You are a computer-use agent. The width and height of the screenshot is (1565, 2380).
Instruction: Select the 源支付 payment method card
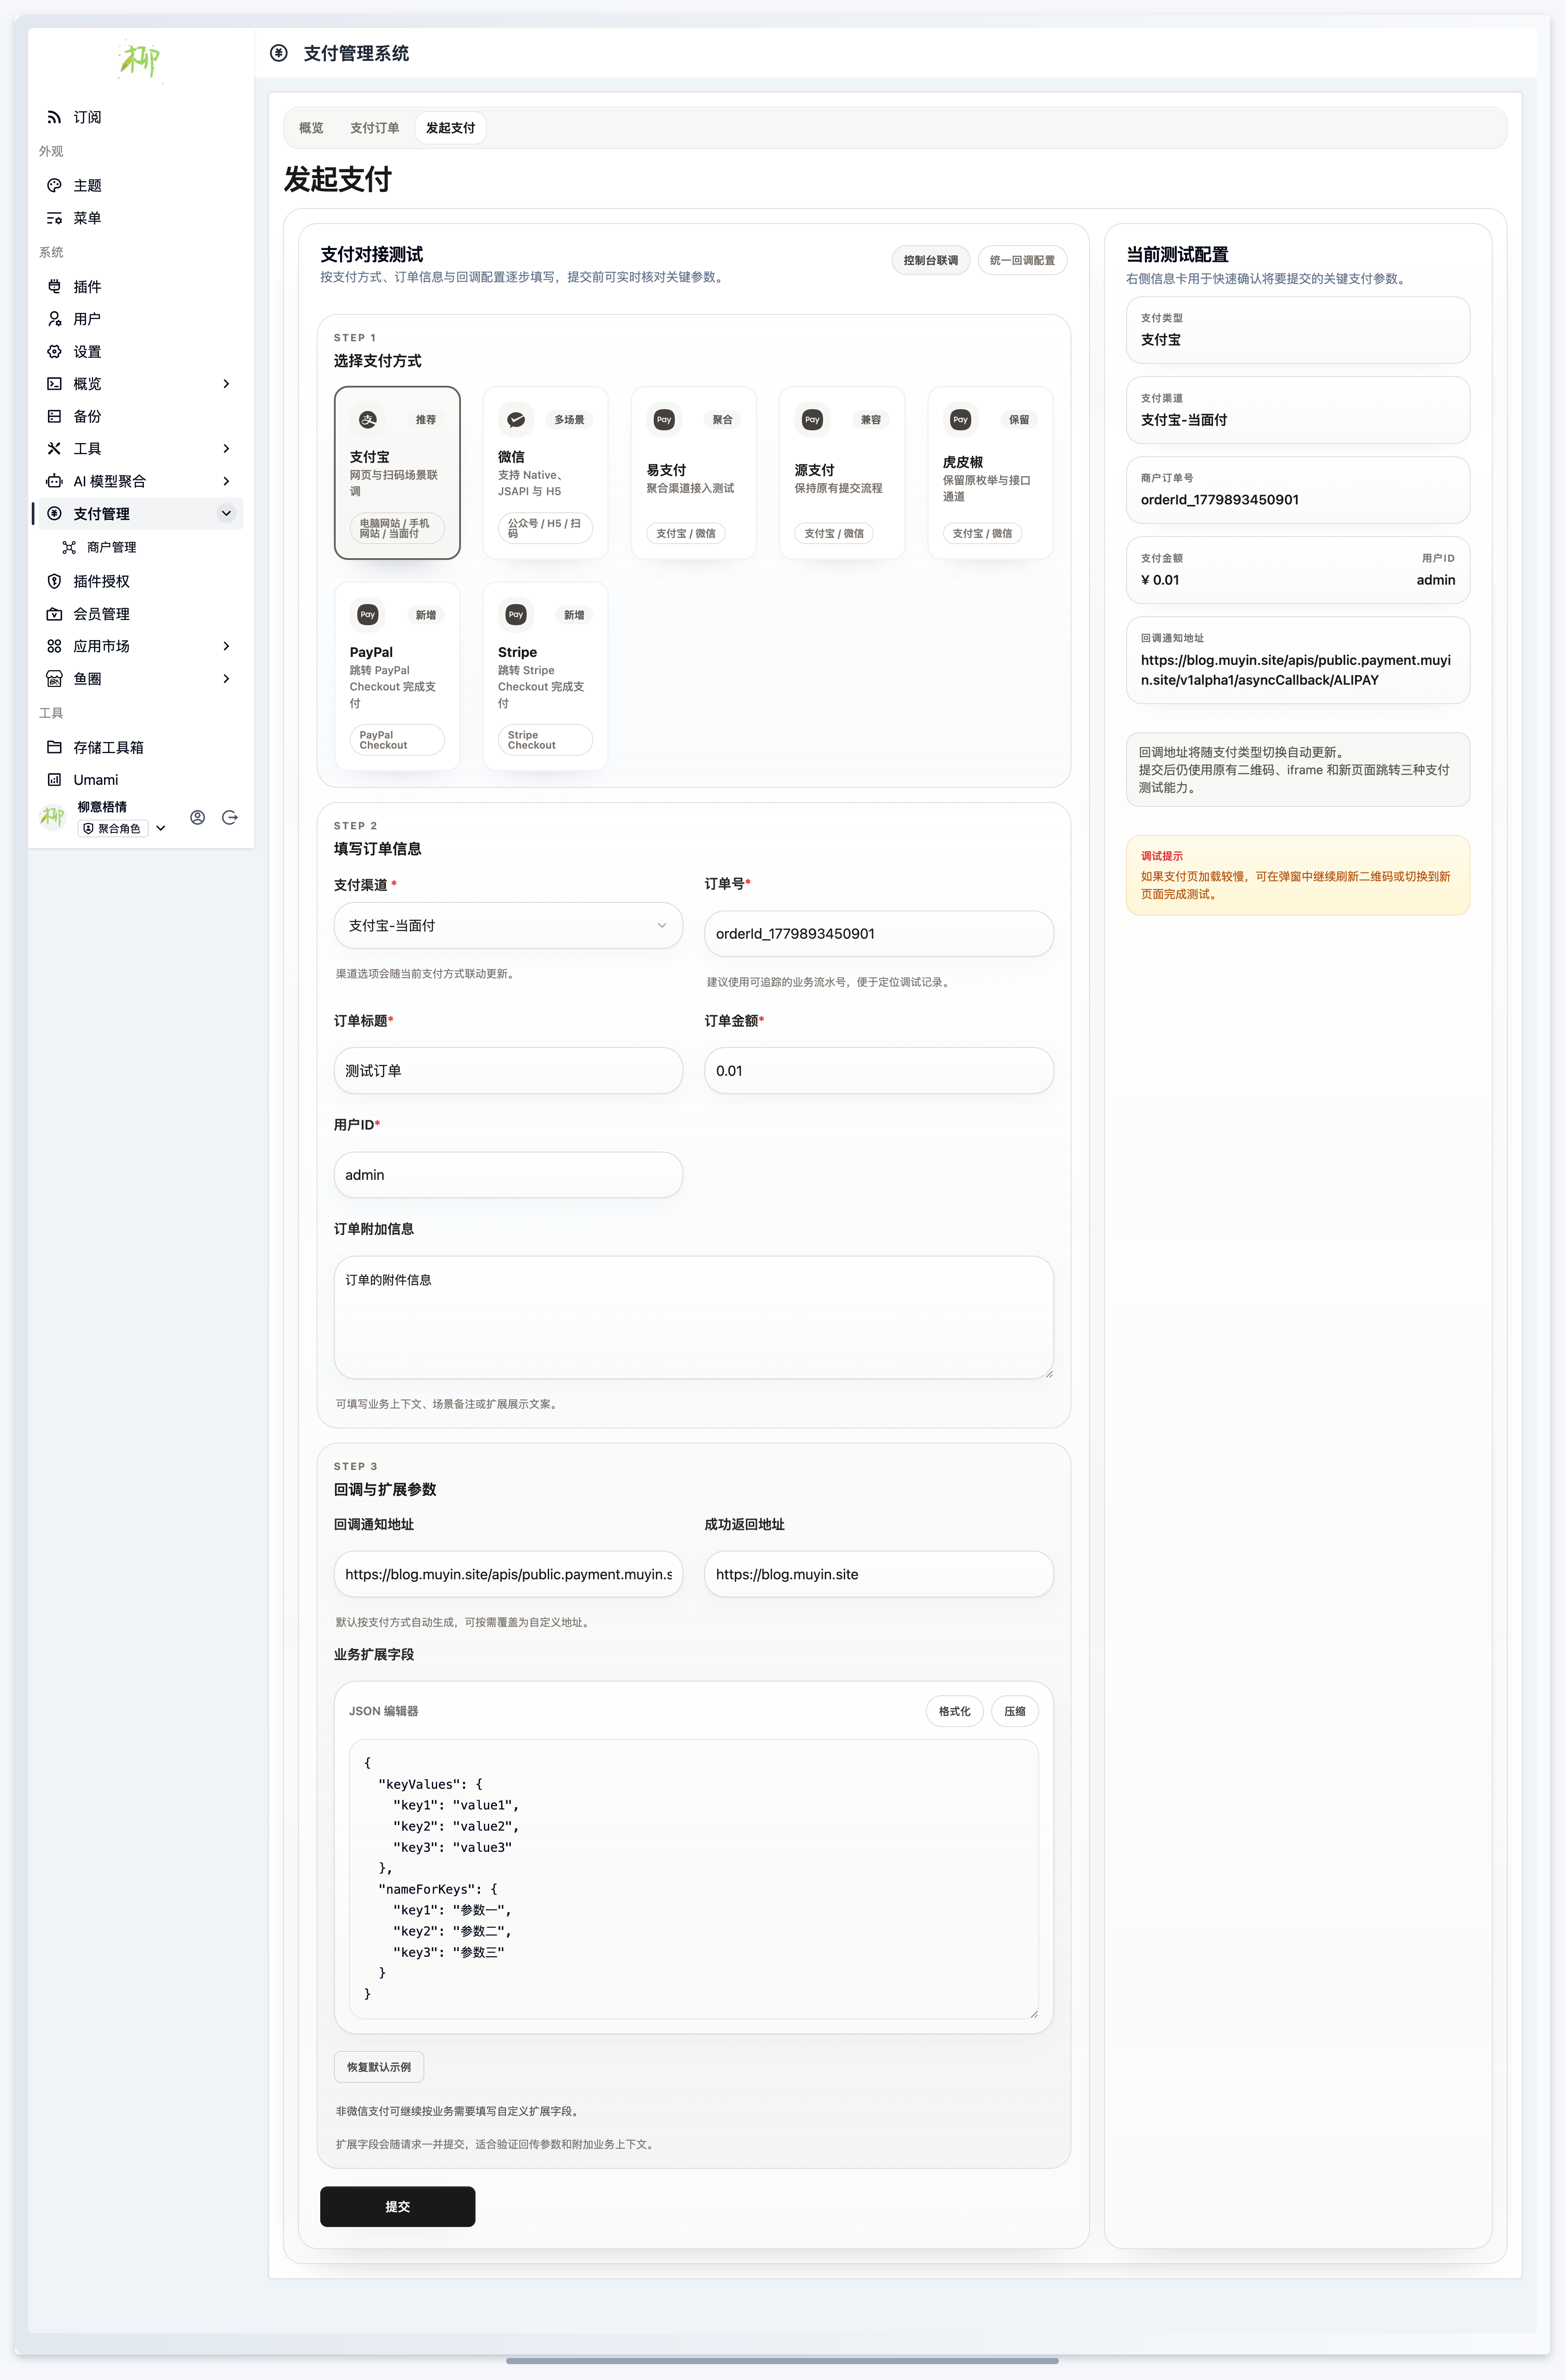tap(842, 473)
